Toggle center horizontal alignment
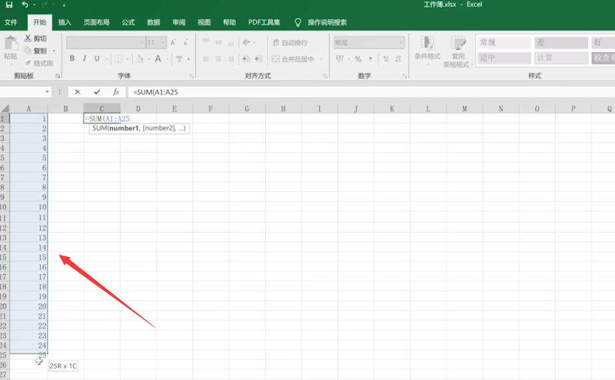Screen dimensions: 615x380 click(219, 59)
